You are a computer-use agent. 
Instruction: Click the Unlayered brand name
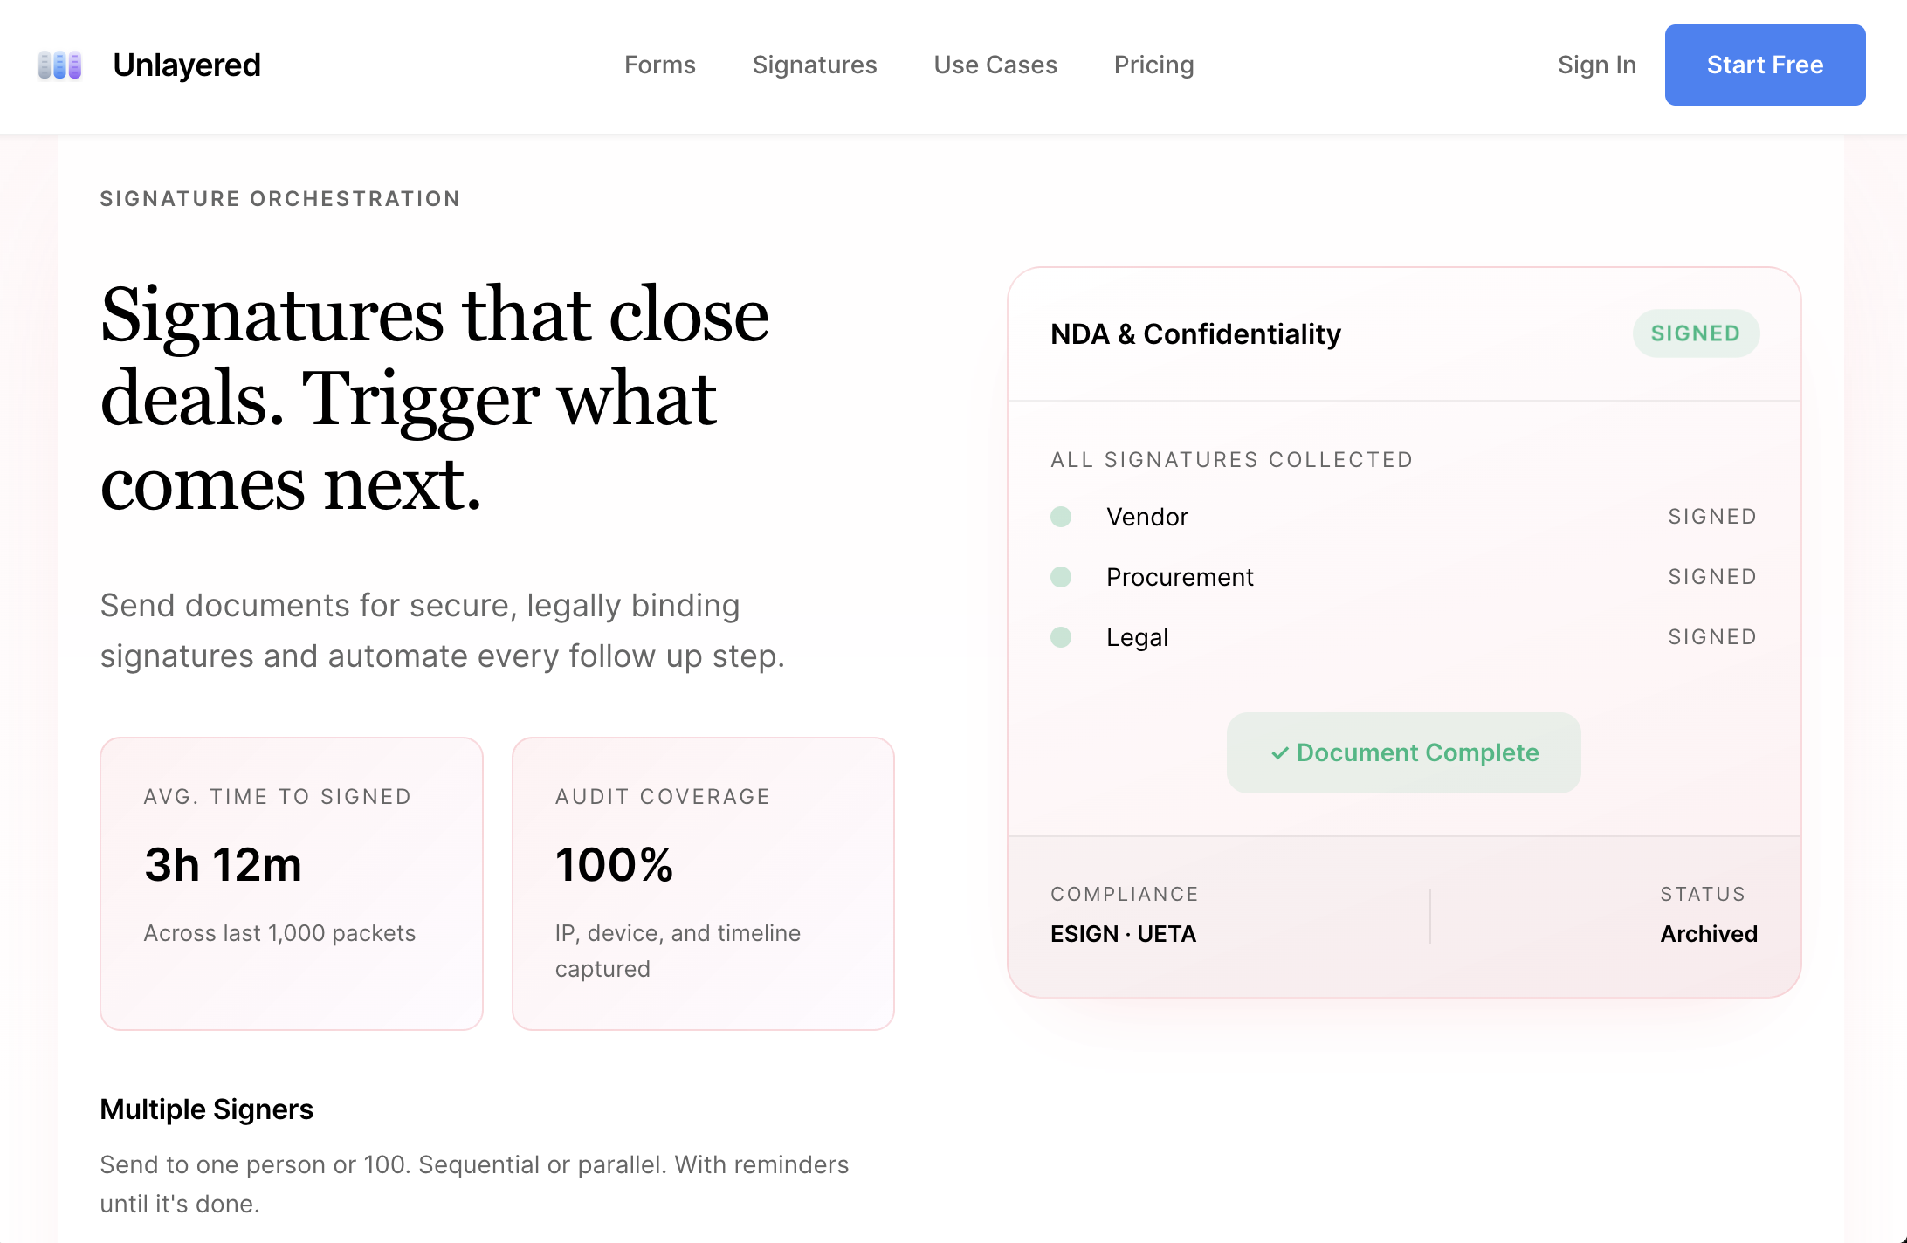[187, 65]
